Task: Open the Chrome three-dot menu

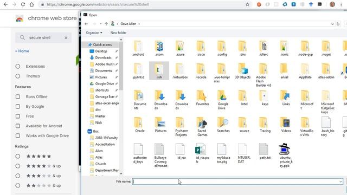Action: (x=341, y=4)
